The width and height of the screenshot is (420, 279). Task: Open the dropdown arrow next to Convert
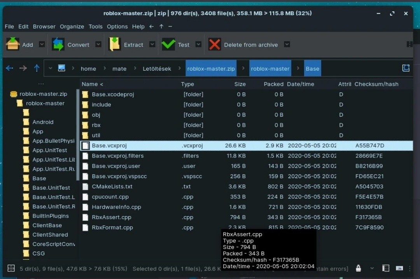click(98, 44)
